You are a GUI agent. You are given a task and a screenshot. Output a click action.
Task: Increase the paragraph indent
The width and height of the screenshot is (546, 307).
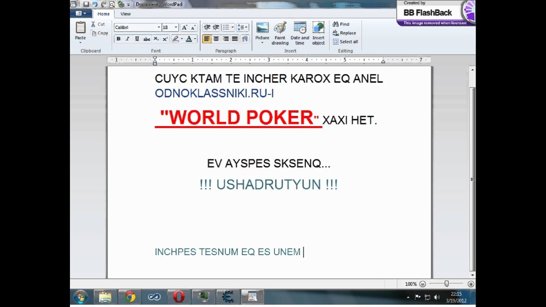click(216, 27)
